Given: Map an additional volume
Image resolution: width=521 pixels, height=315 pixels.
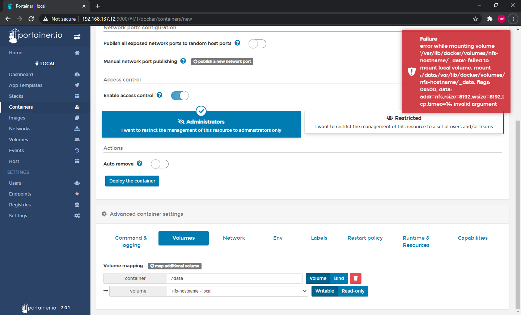Looking at the screenshot, I should 175,266.
